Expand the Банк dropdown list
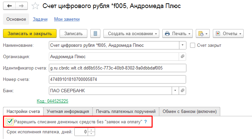Screen dimensions: 252x139 point(175,90)
